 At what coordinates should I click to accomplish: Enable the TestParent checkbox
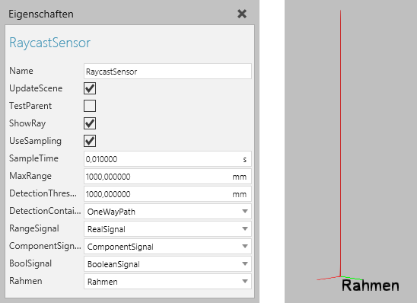pyautogui.click(x=90, y=106)
